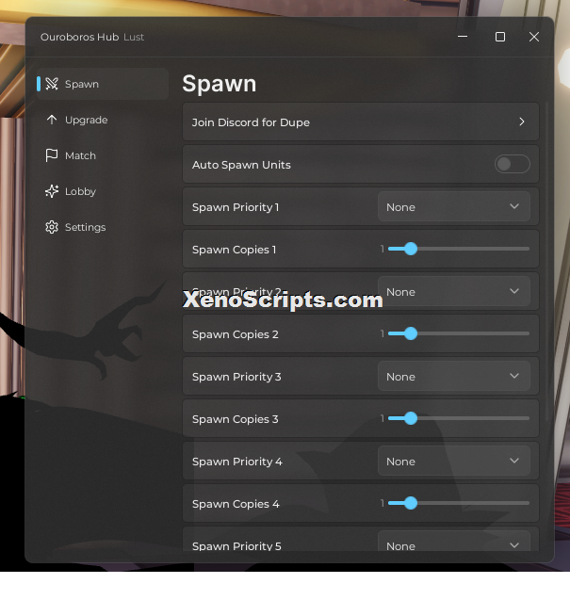Click Join Discord for Dupe button
Screen dimensions: 570x600
[361, 122]
